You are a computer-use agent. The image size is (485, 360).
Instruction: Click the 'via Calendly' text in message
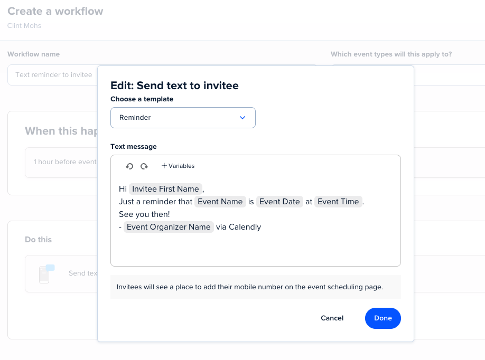click(x=239, y=227)
